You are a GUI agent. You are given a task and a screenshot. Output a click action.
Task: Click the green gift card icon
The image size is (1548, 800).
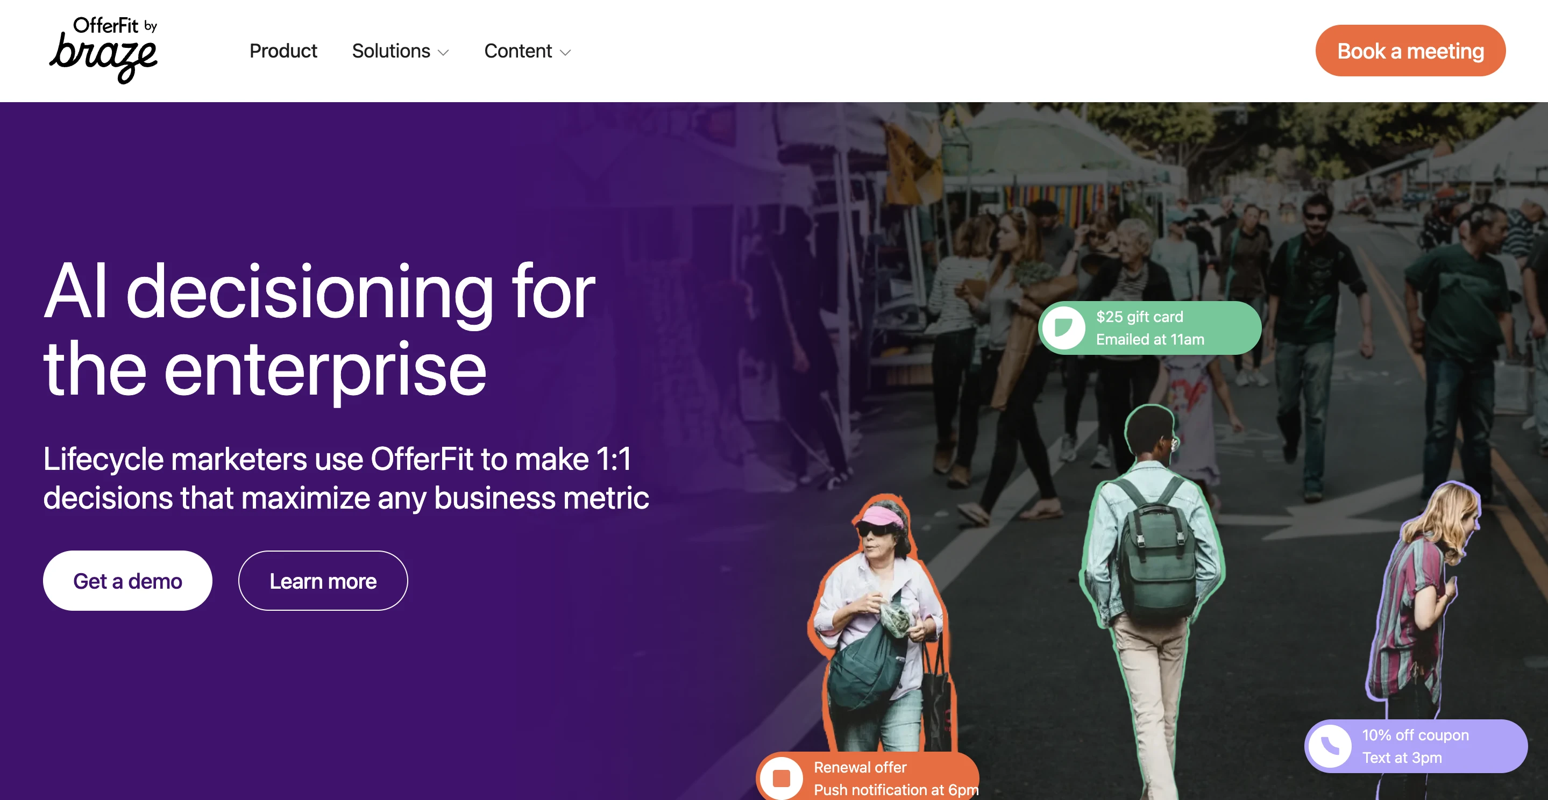(1063, 328)
